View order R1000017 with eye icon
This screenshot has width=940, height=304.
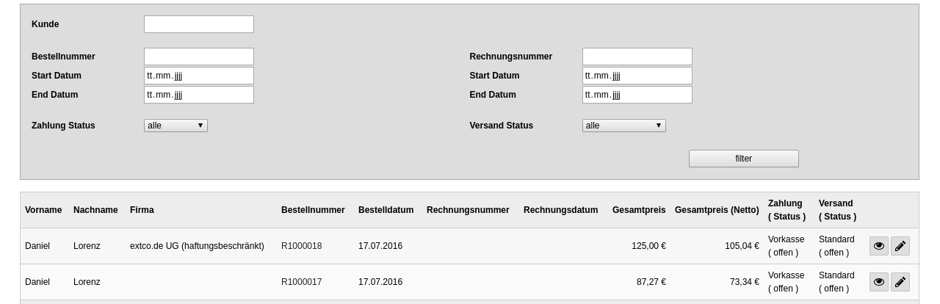click(x=878, y=282)
